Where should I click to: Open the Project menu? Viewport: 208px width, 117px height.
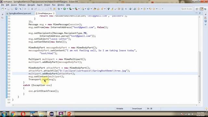pos(47,5)
